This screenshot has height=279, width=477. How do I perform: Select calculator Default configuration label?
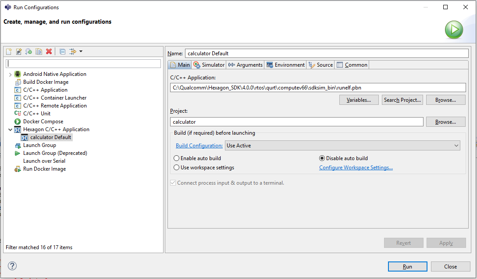[x=50, y=137]
